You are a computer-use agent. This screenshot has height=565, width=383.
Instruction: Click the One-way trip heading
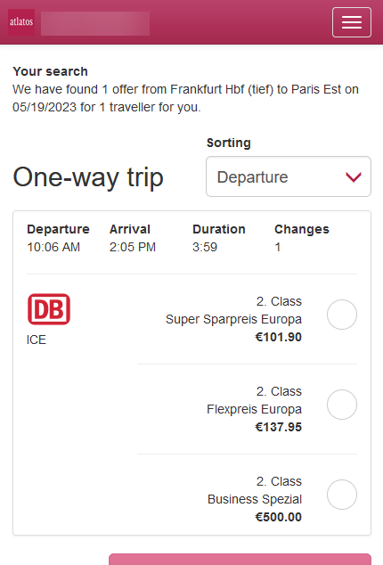tap(88, 177)
